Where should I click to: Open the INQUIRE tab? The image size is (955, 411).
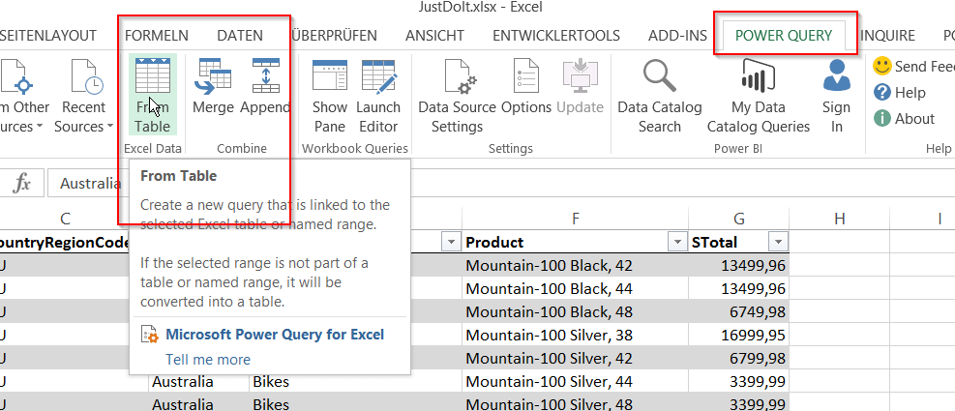pos(887,36)
